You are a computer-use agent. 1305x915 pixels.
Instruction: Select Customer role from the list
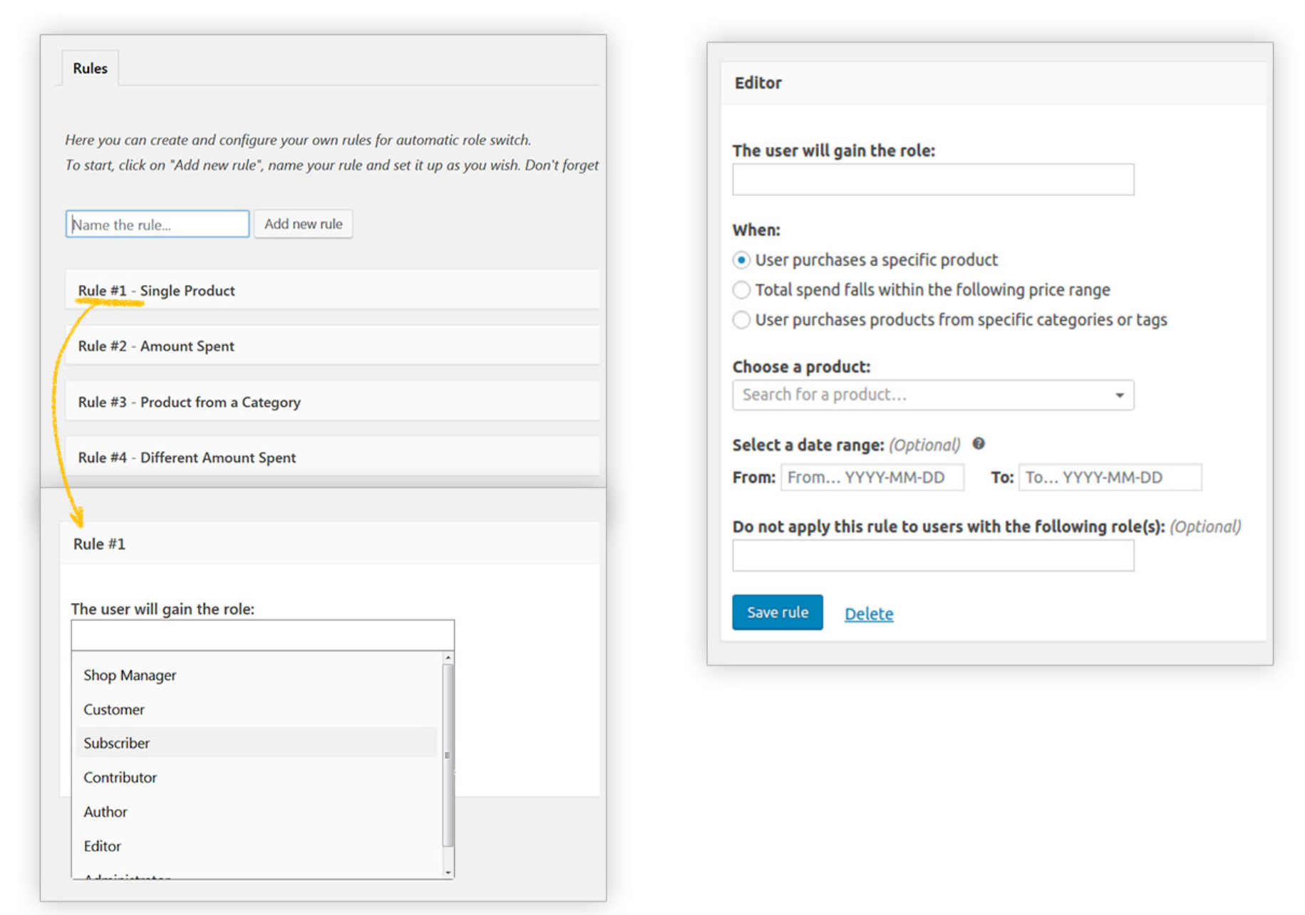point(114,710)
